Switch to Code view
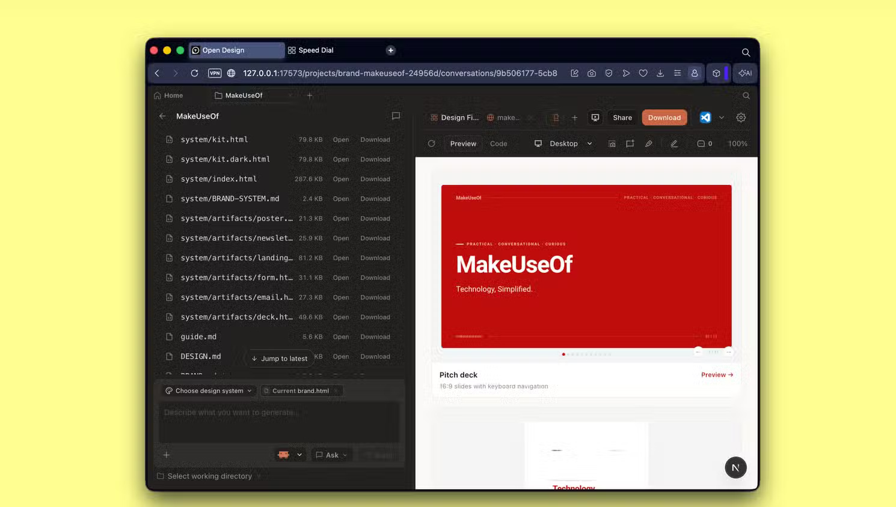 click(499, 144)
